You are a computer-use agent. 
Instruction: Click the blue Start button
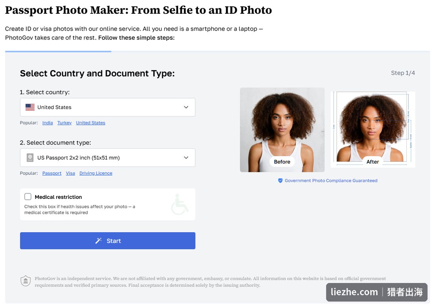[x=108, y=241]
